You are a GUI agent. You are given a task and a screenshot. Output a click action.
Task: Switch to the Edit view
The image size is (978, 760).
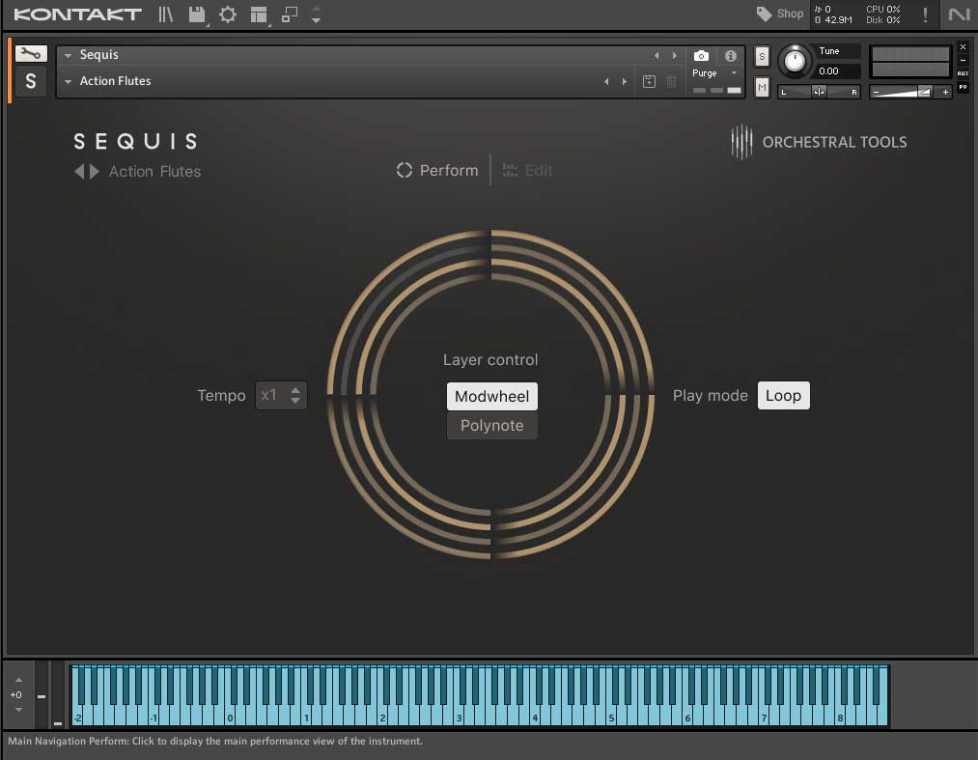[528, 170]
